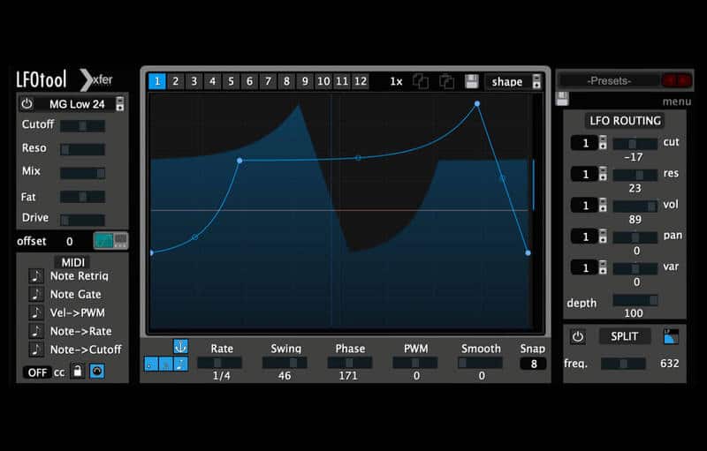This screenshot has height=451, width=707.
Task: Select graph tab 8
Action: click(286, 81)
